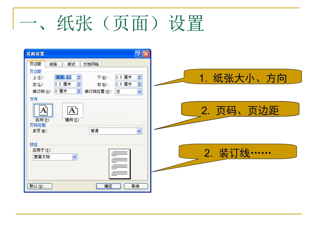318x238 pixels.
Task: Click the 装订线 callout
Action: click(x=237, y=152)
